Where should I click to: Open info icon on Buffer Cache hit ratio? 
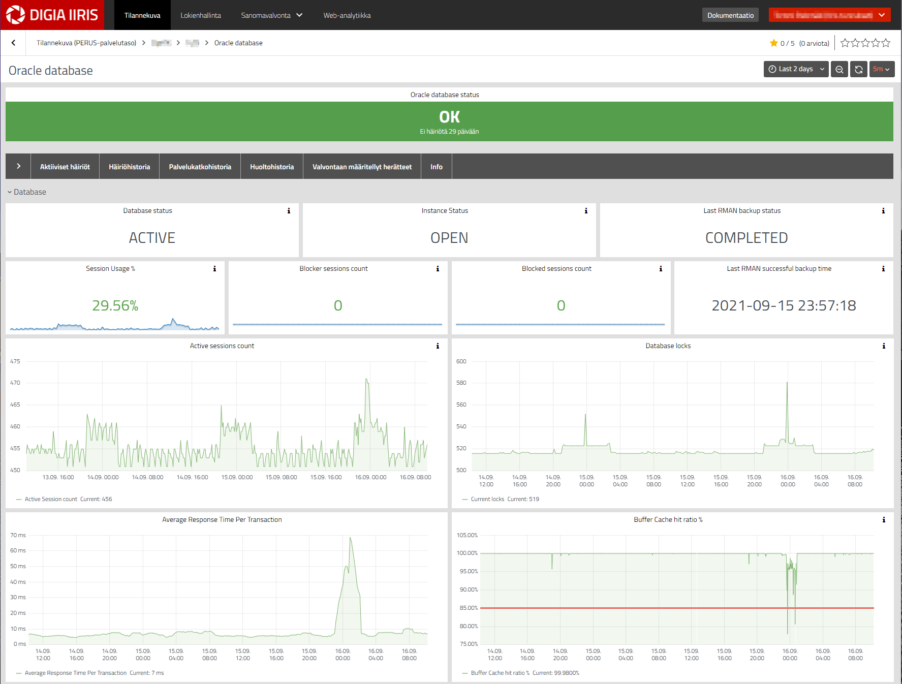pyautogui.click(x=884, y=520)
